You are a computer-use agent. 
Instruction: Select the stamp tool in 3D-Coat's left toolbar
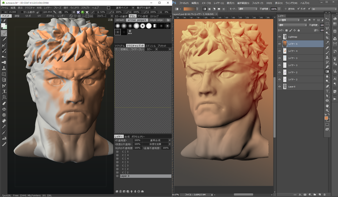click(4, 68)
